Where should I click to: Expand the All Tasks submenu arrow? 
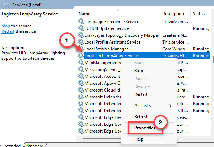pos(170,106)
